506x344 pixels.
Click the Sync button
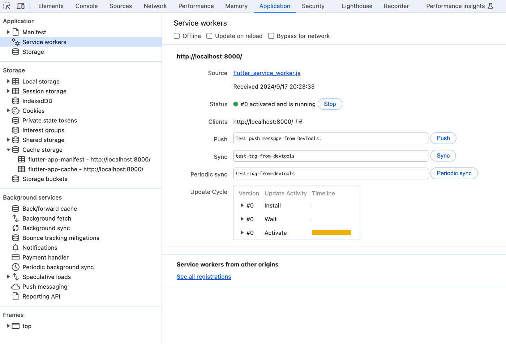443,156
